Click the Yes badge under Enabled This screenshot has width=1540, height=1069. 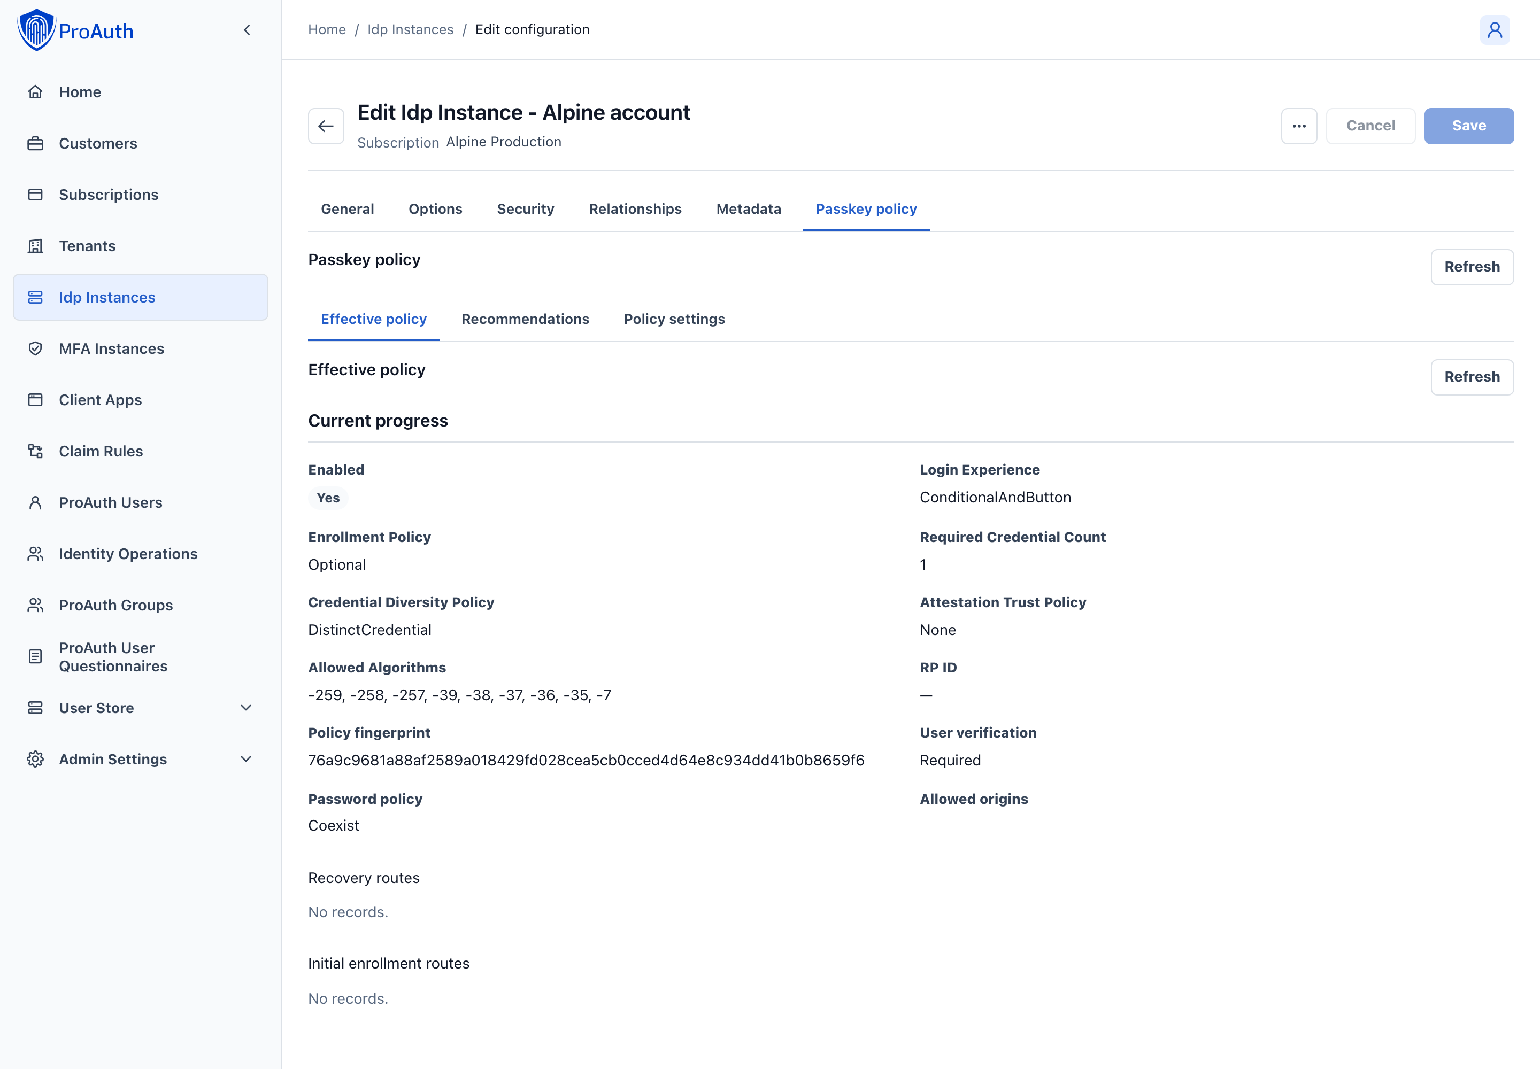[x=328, y=498]
